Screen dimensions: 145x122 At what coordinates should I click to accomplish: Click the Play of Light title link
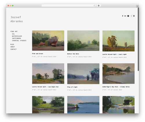click(72, 87)
